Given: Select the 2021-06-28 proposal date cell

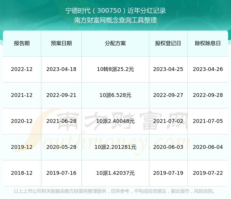Looking at the screenshot, I should click(x=61, y=121).
